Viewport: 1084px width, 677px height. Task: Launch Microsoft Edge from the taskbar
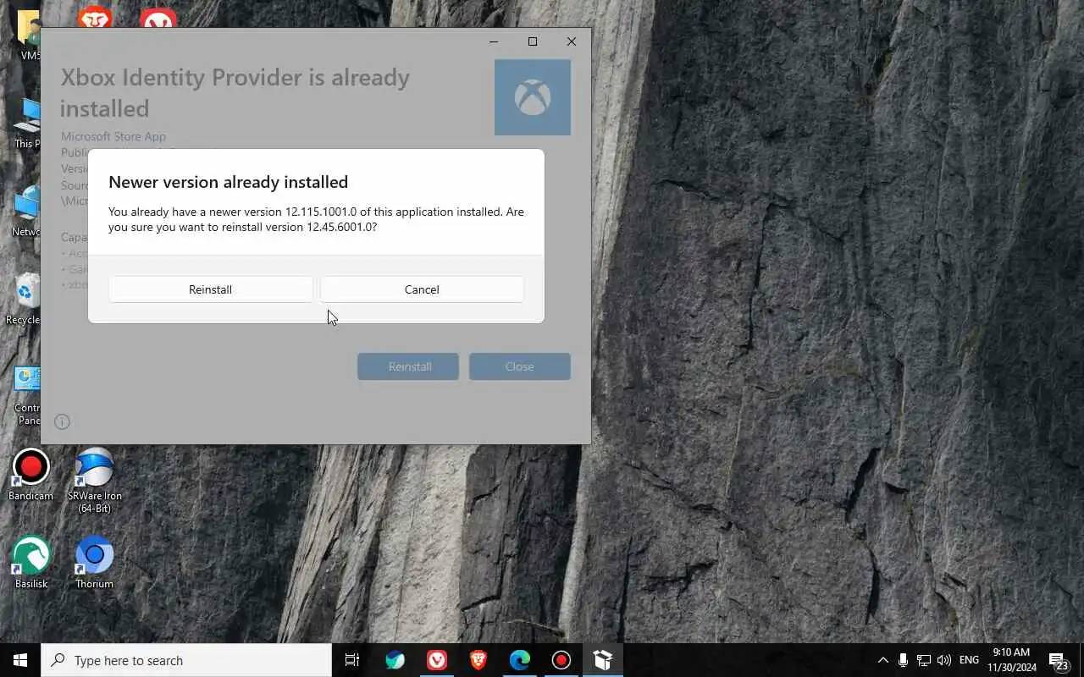520,660
